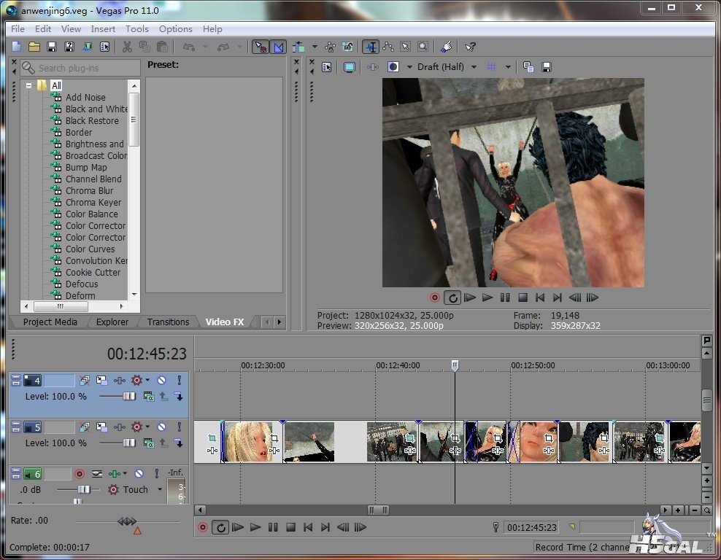Click the New project icon in toolbar
This screenshot has height=560, width=721.
[x=17, y=47]
